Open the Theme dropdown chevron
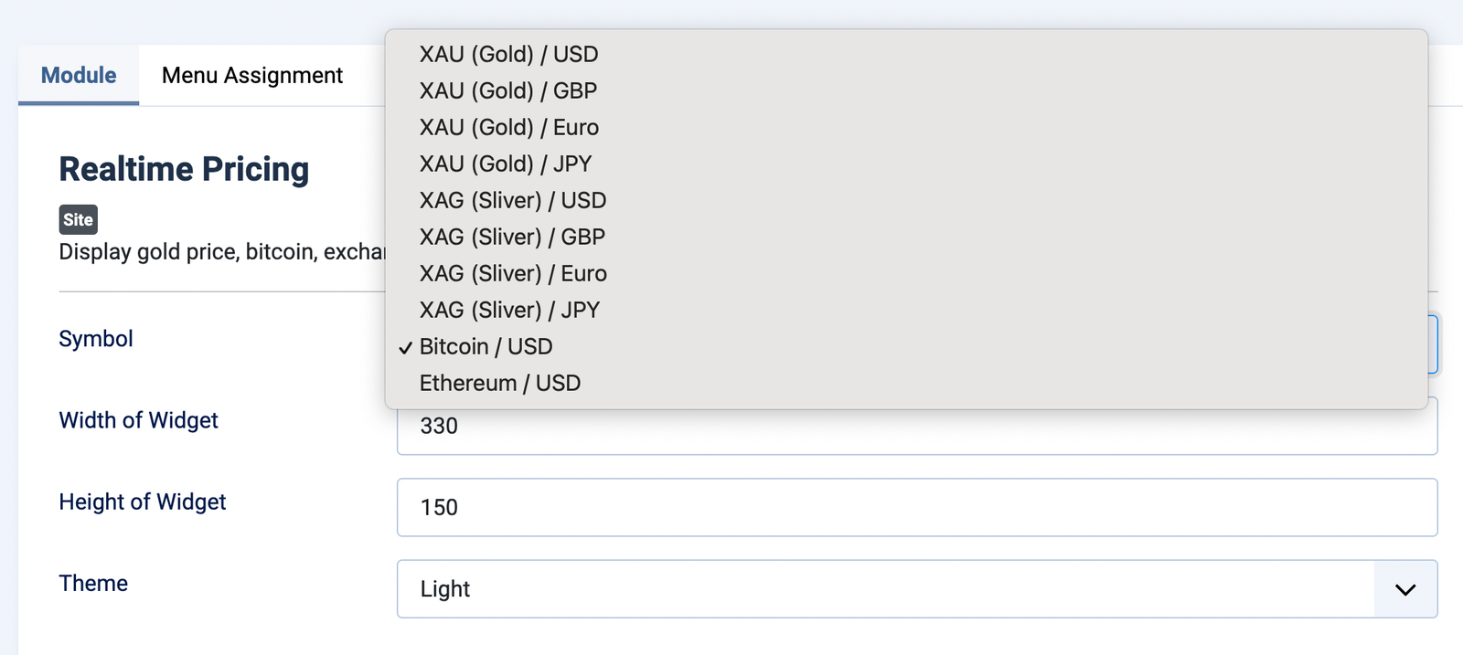The height and width of the screenshot is (655, 1463). click(x=1404, y=589)
